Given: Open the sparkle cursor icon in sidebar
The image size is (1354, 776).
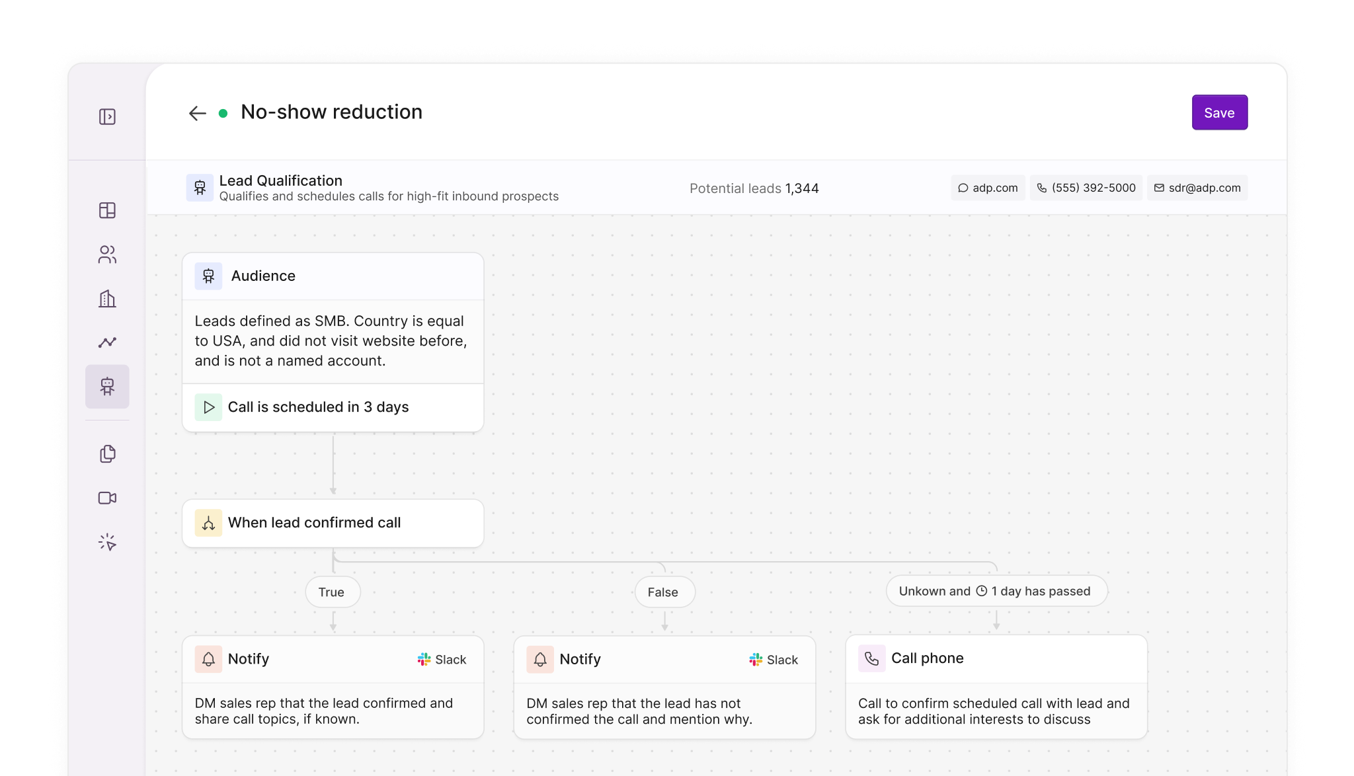Looking at the screenshot, I should click(107, 543).
